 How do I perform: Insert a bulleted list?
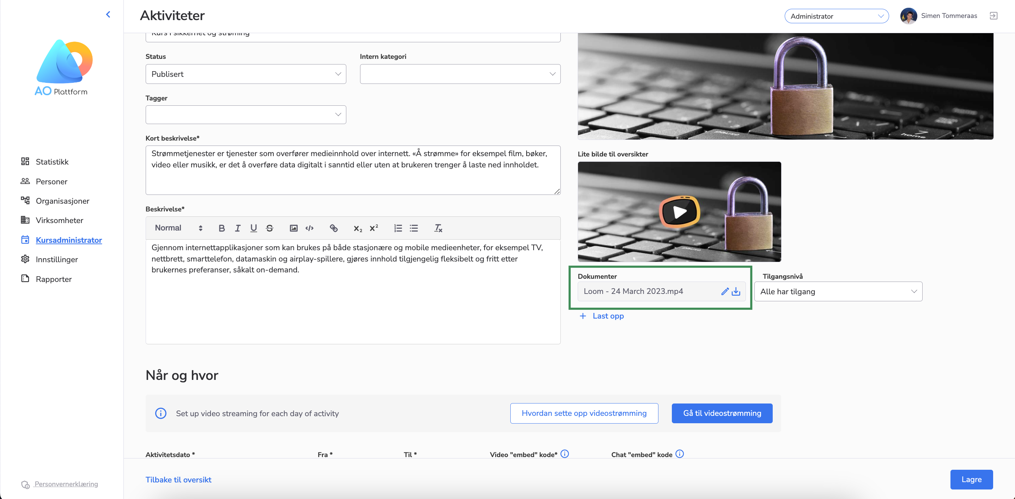click(x=414, y=228)
